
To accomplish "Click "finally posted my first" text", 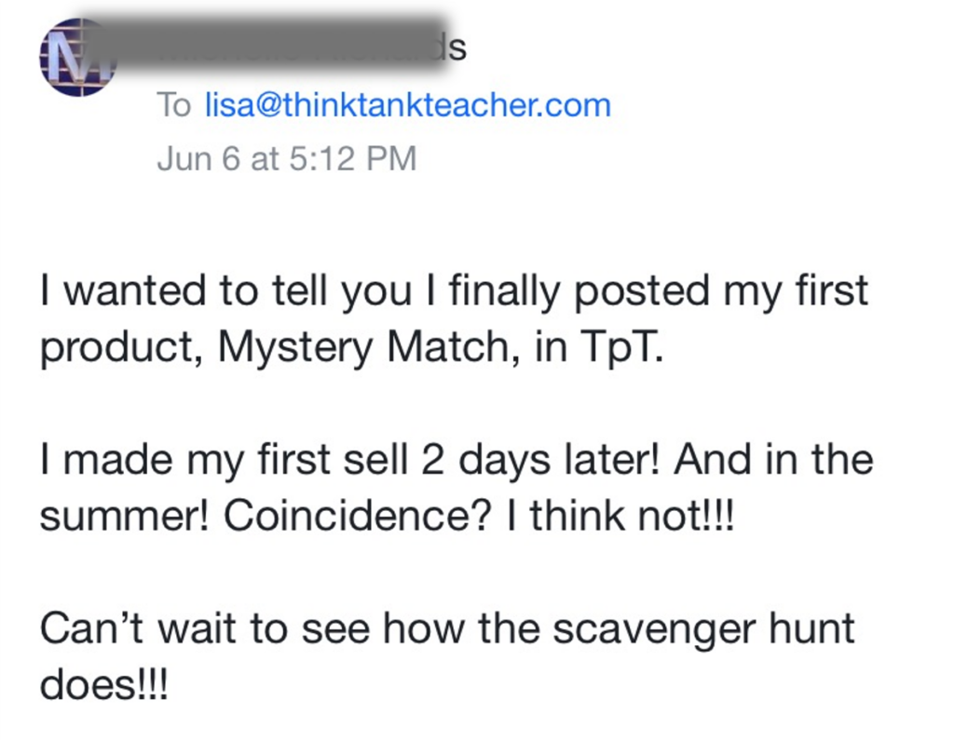I will click(659, 291).
